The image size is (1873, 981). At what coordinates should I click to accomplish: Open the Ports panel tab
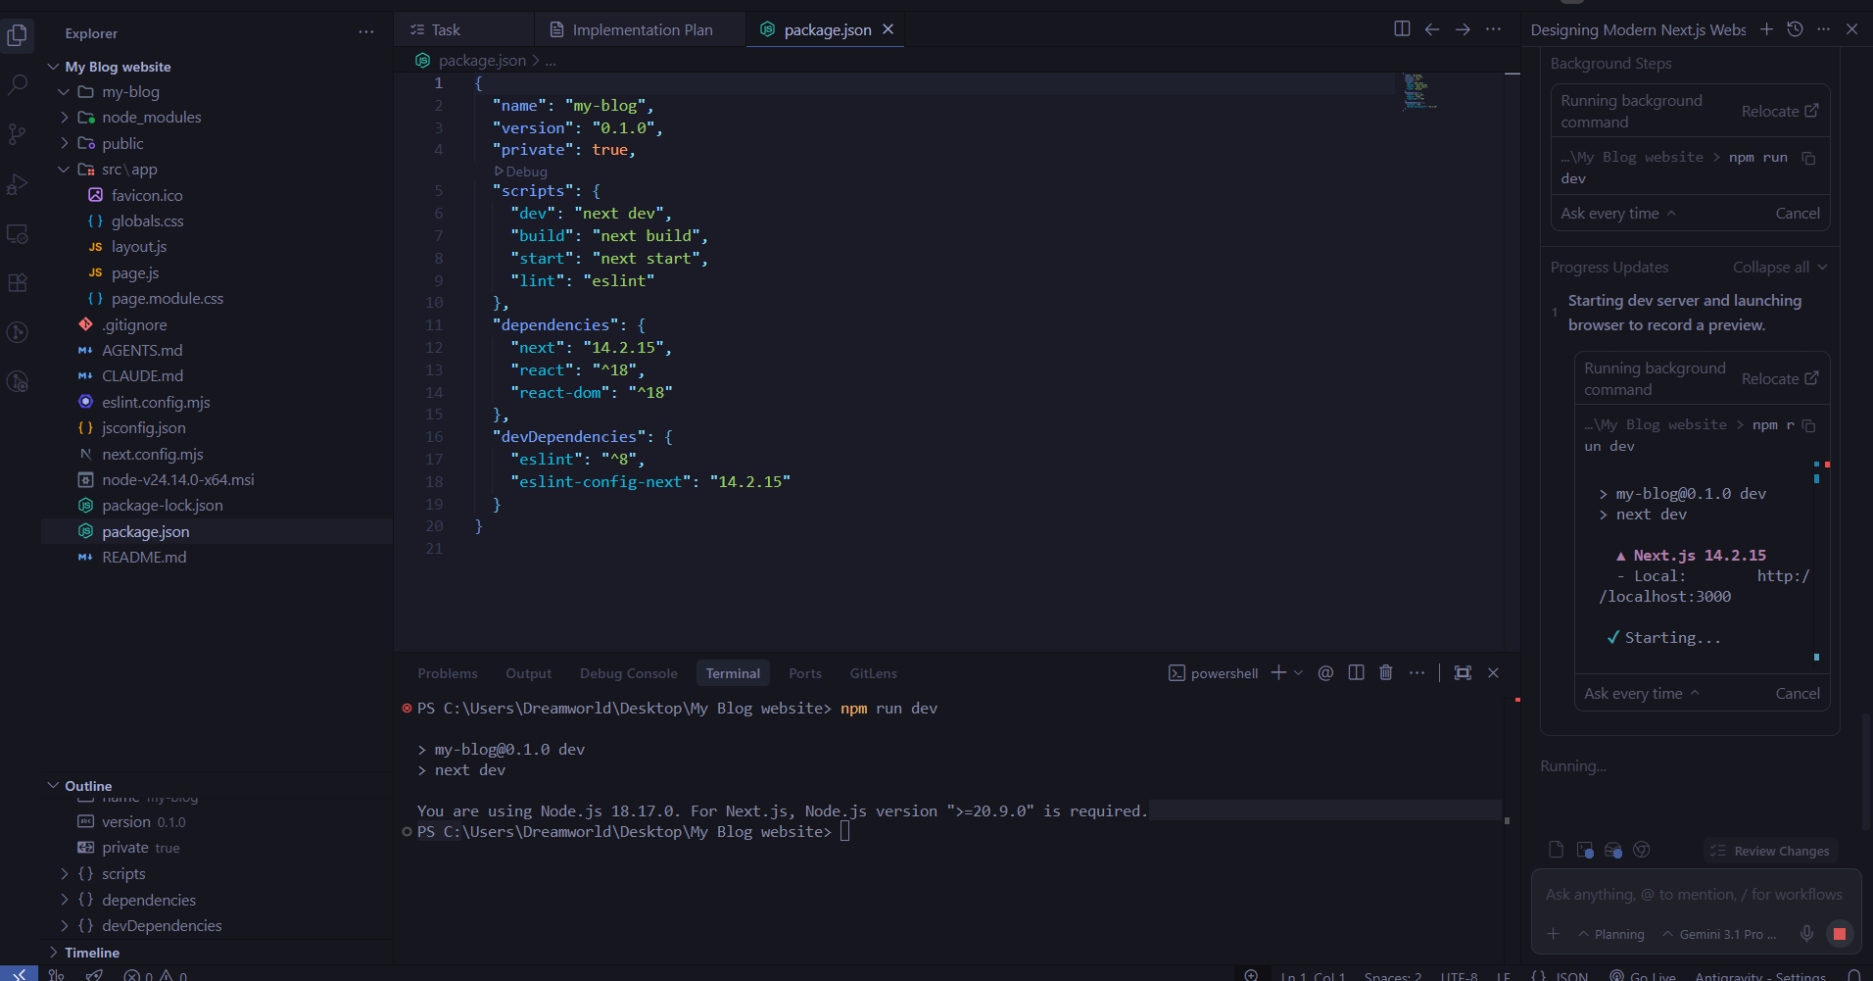click(805, 673)
